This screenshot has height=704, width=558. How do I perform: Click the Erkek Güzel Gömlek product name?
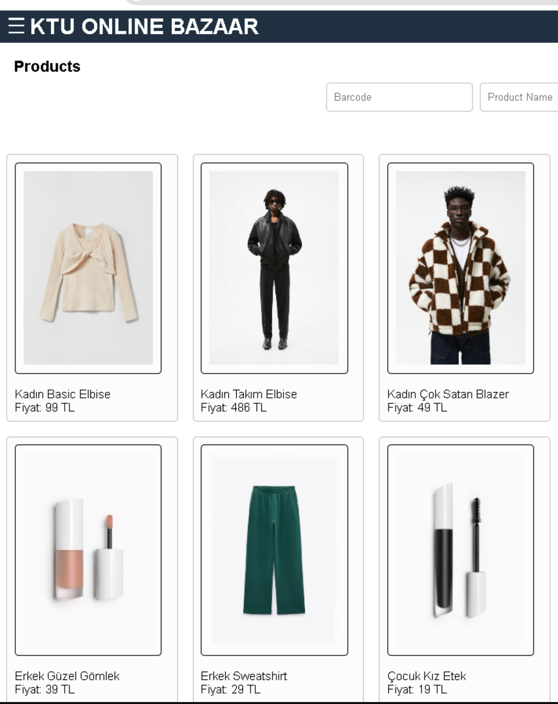click(67, 676)
